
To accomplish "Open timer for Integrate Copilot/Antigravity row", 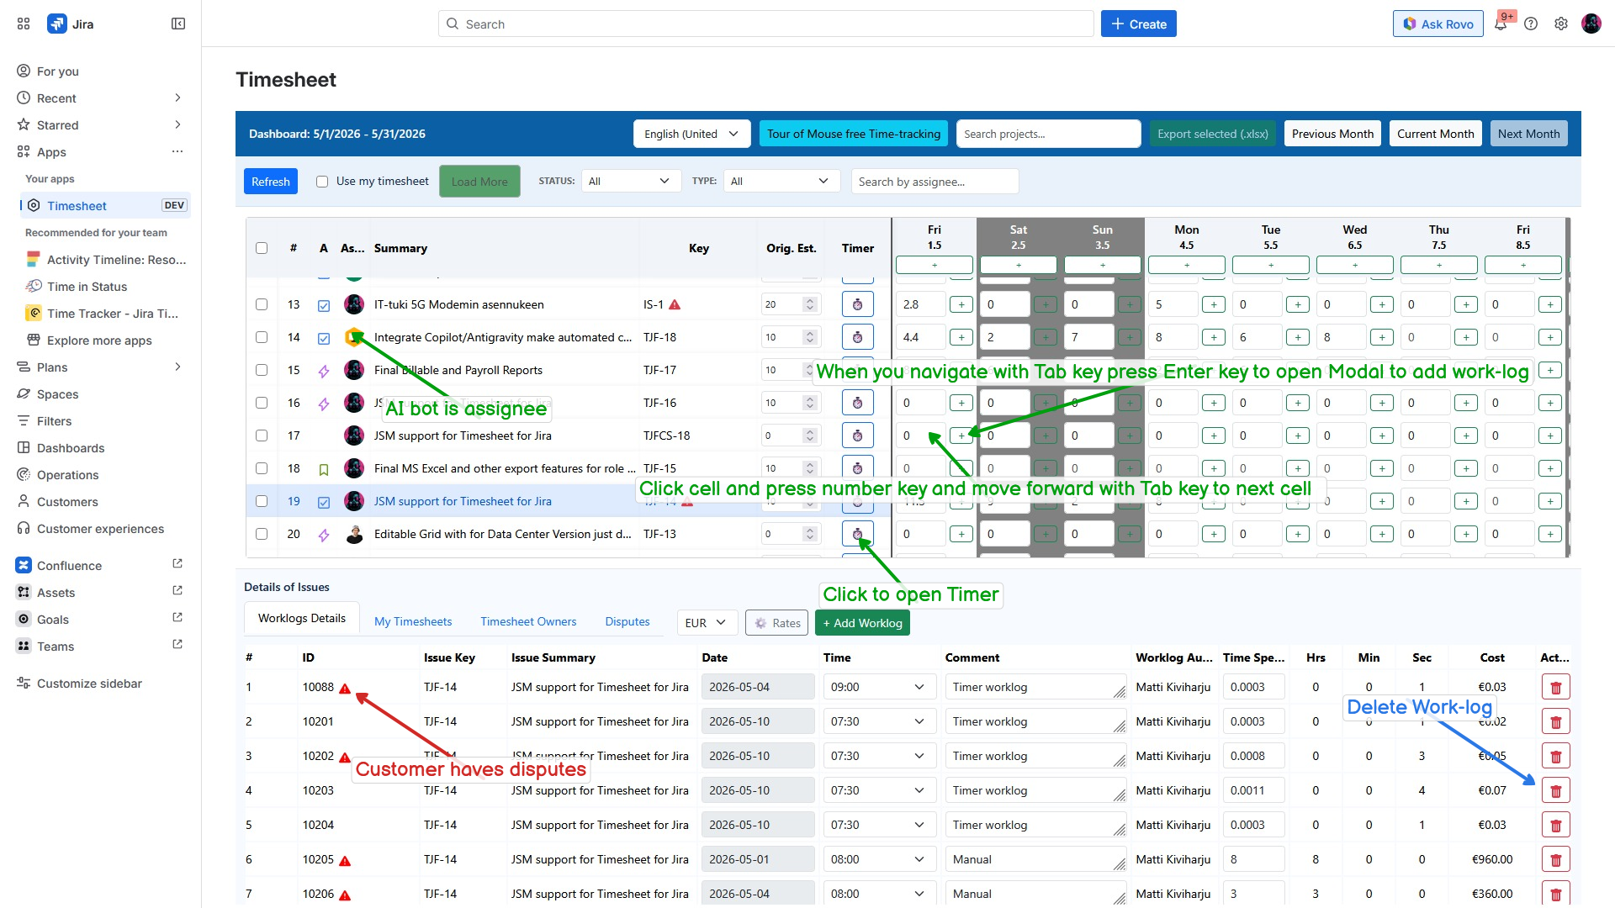I will coord(857,337).
